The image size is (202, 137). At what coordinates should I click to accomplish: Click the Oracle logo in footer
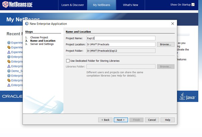(12, 96)
